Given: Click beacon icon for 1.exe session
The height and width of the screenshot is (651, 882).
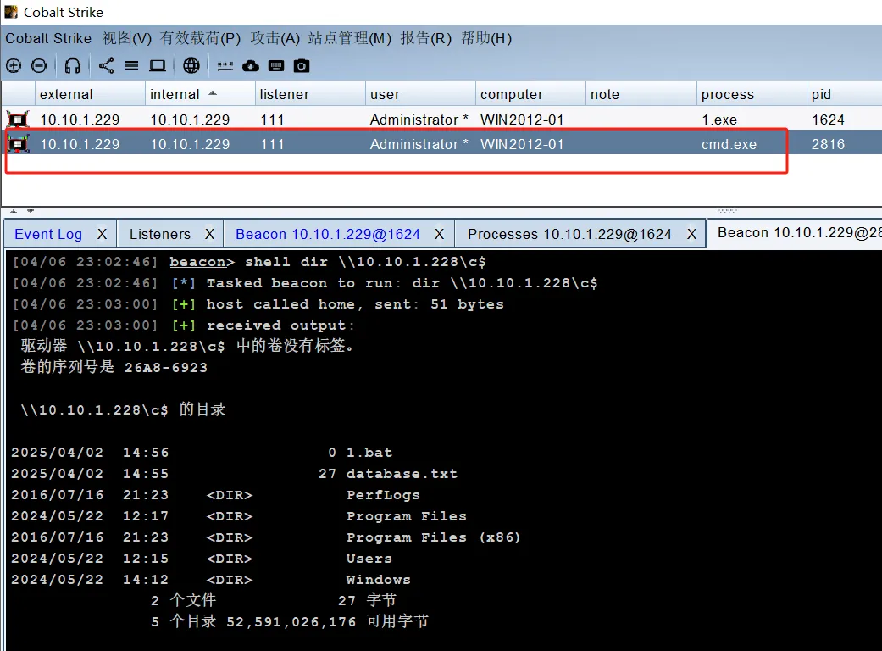Looking at the screenshot, I should [x=18, y=120].
